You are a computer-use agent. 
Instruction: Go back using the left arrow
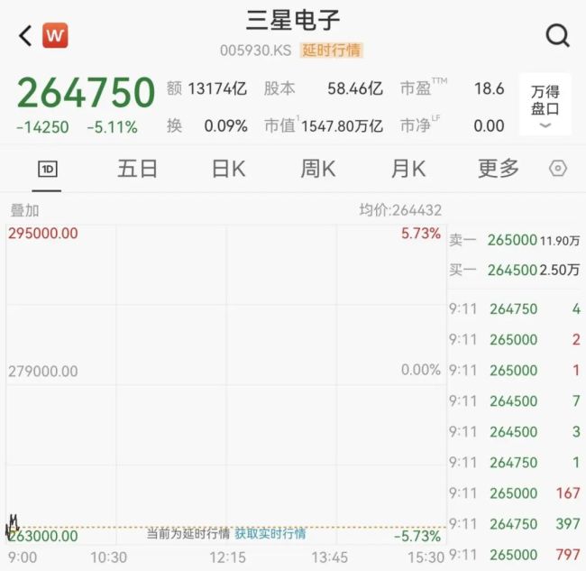[x=25, y=36]
